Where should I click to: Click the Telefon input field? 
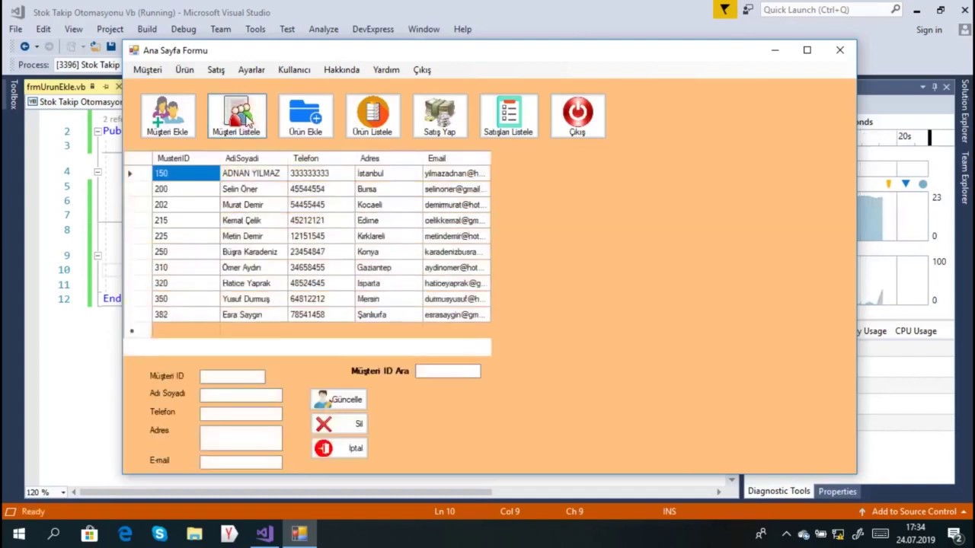pyautogui.click(x=241, y=413)
